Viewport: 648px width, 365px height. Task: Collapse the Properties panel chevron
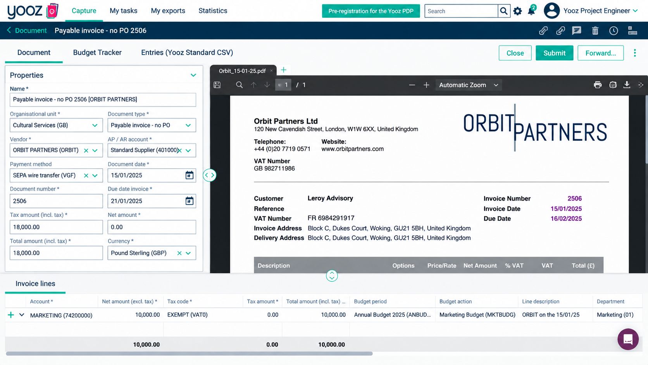click(x=193, y=75)
